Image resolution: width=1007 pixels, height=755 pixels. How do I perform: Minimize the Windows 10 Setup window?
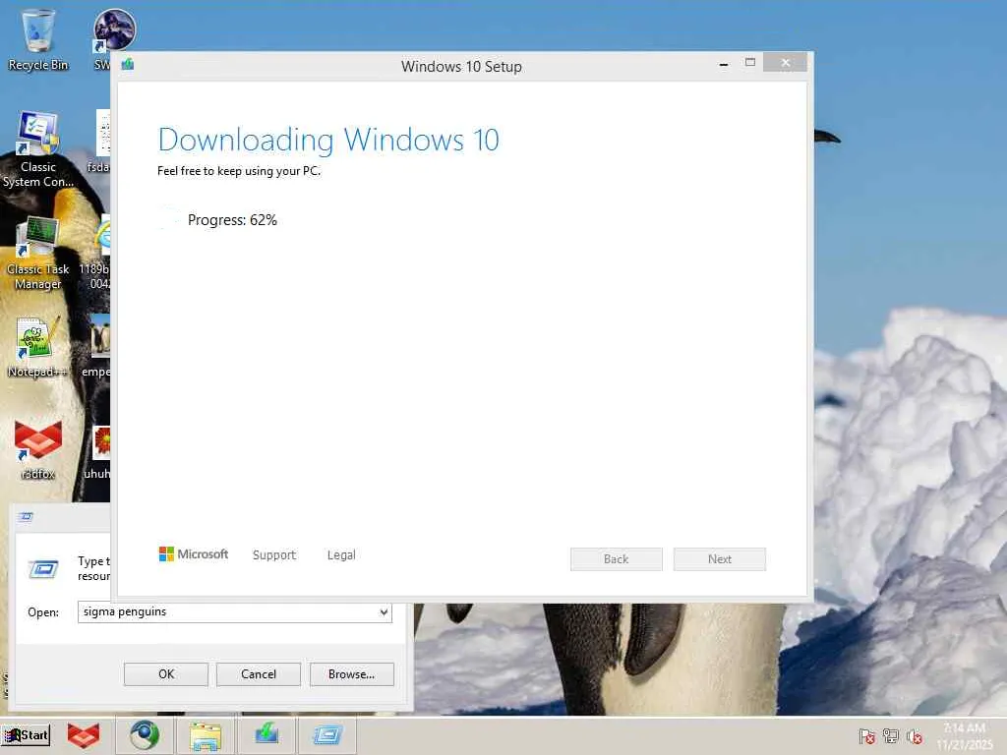pyautogui.click(x=724, y=64)
